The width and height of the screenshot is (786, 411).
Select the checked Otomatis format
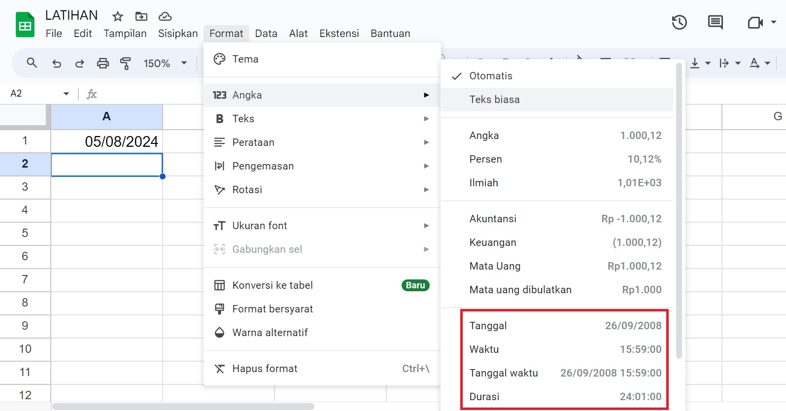click(557, 76)
